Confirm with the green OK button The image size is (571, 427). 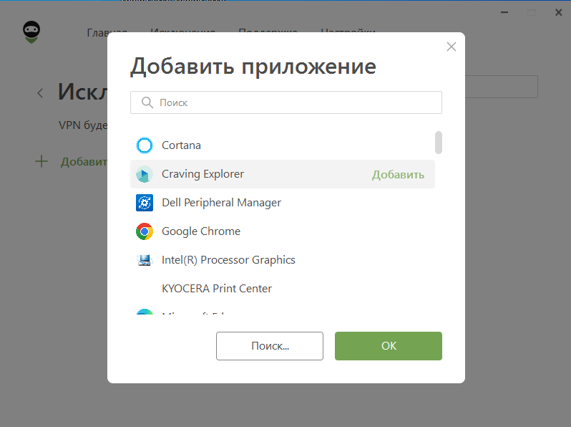389,346
